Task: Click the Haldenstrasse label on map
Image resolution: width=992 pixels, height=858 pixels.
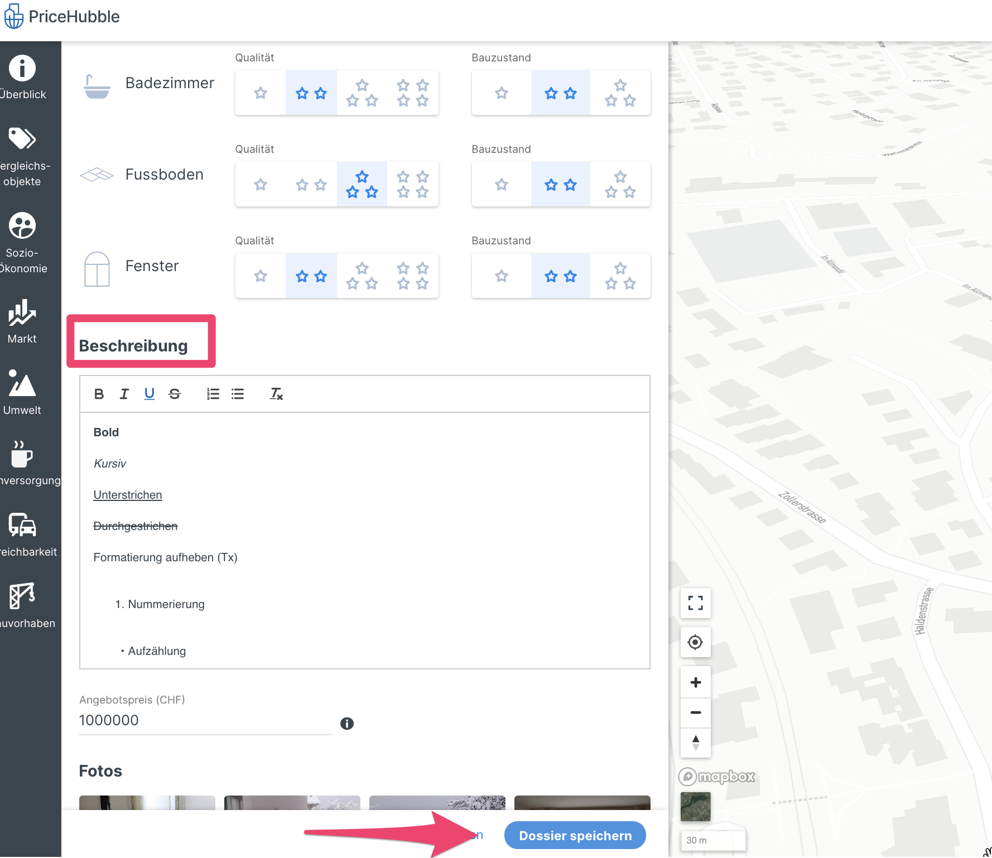Action: pyautogui.click(x=923, y=611)
